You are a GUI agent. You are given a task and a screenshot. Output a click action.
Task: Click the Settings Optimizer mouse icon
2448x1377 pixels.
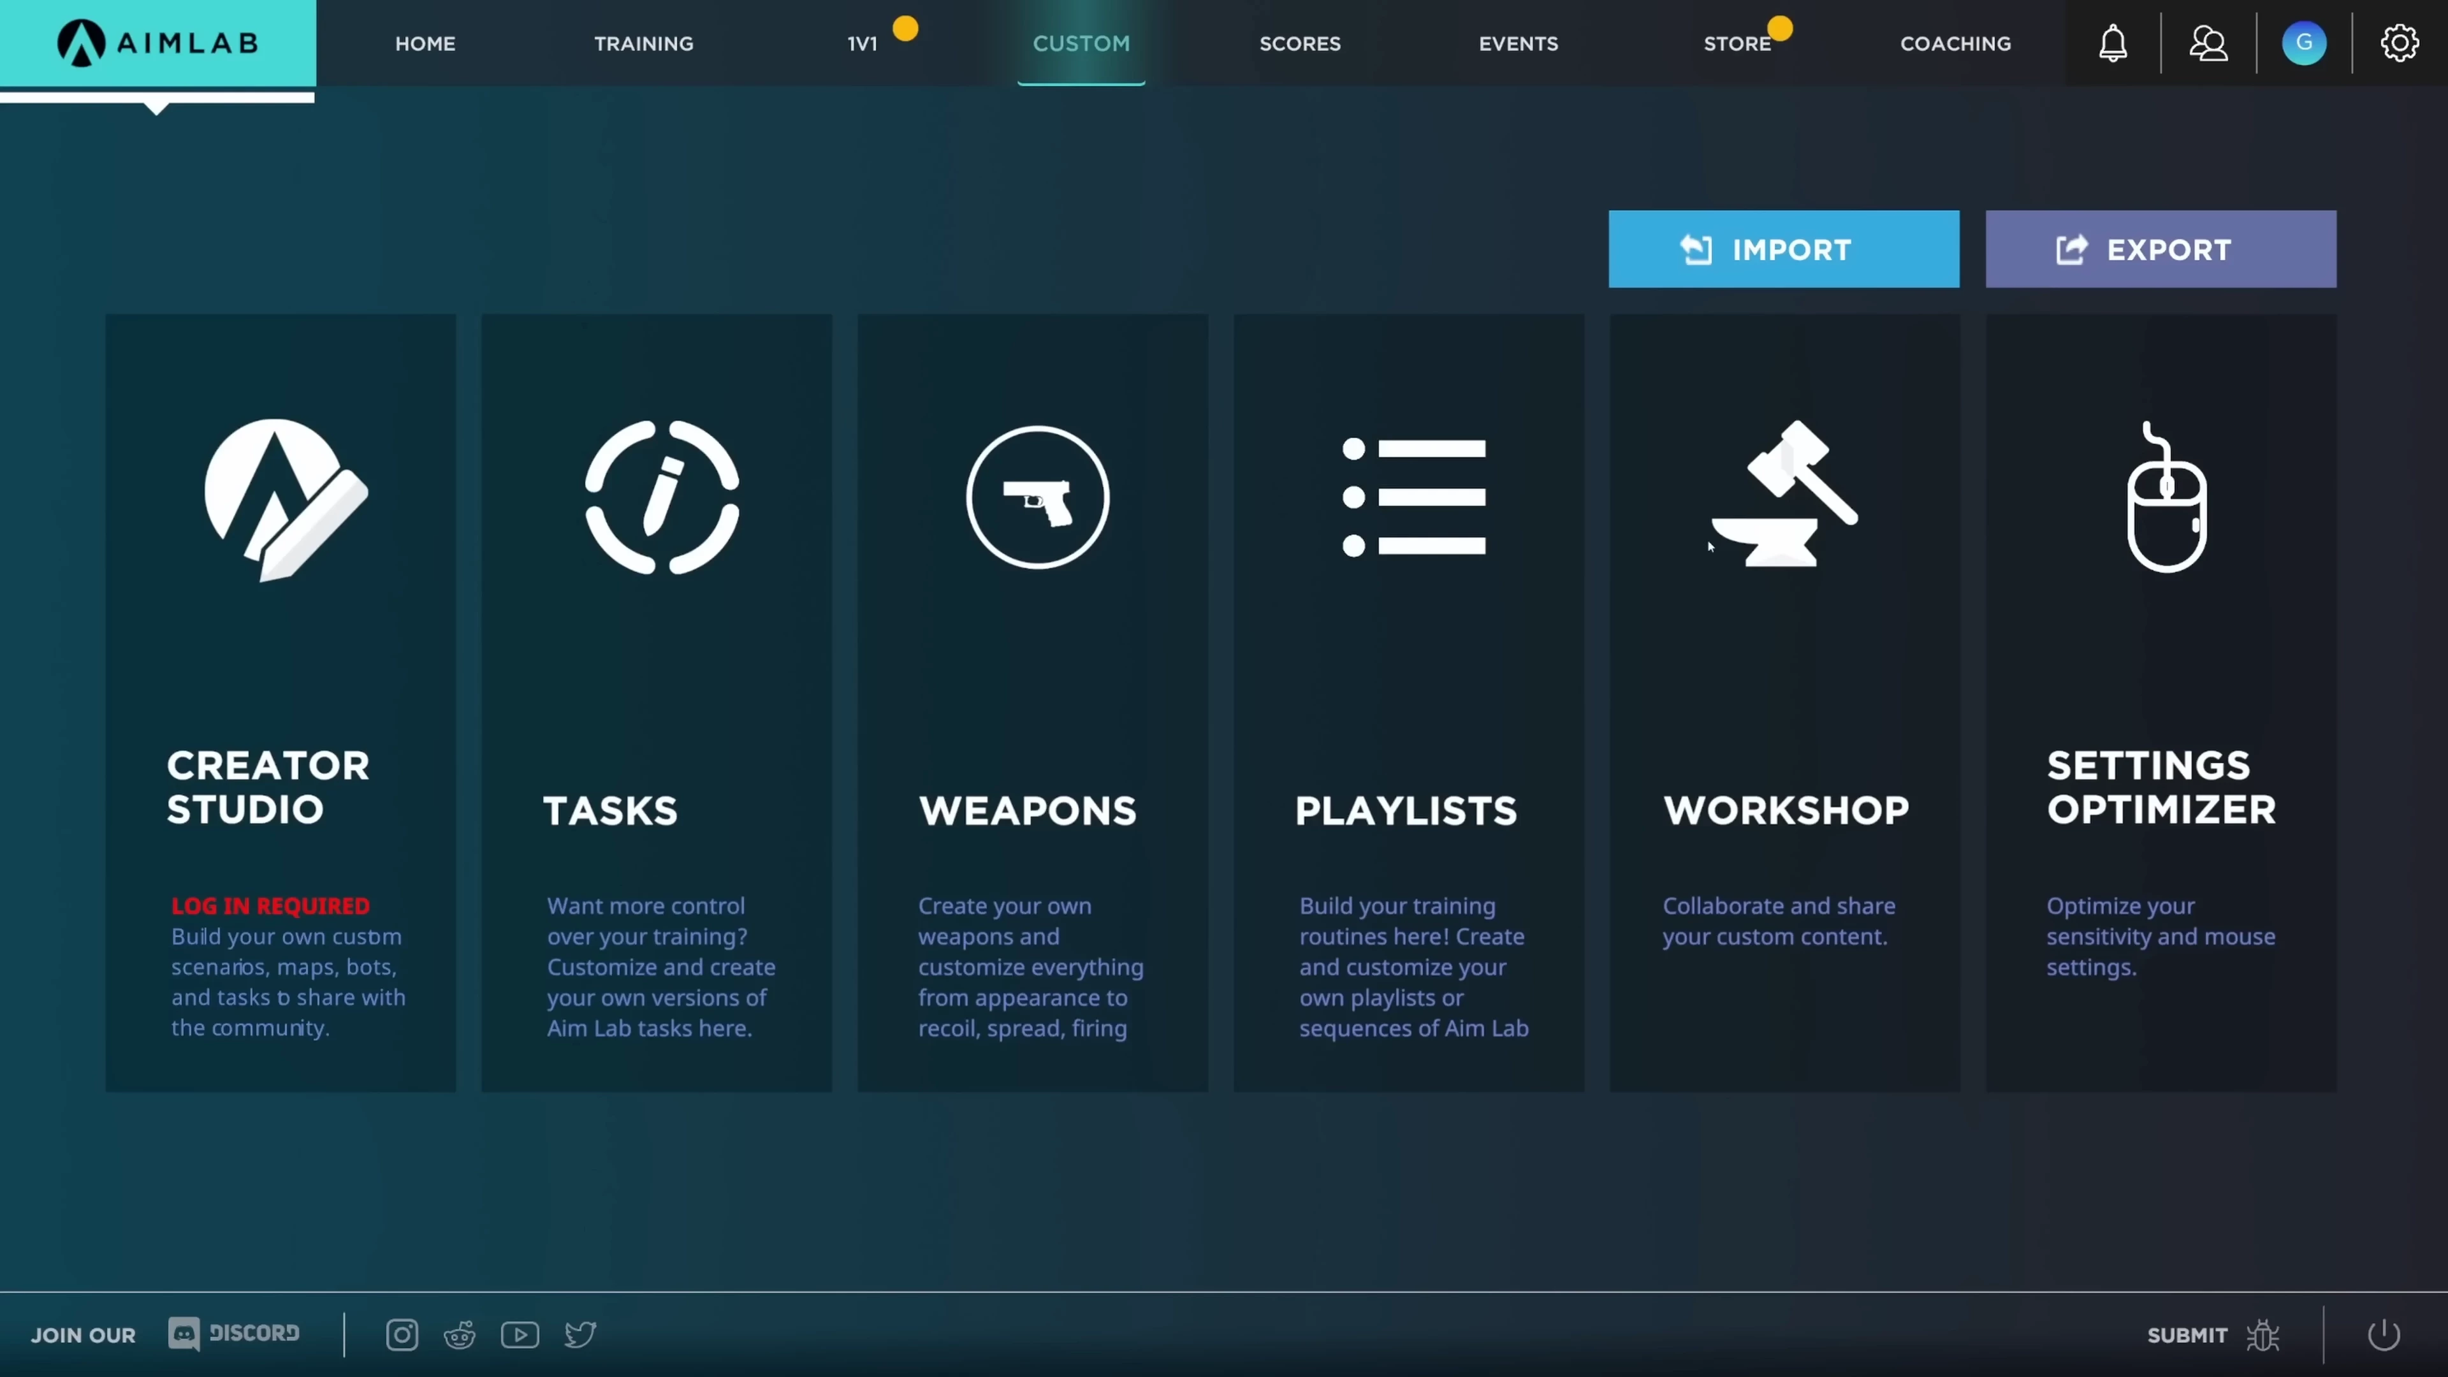pyautogui.click(x=2166, y=496)
